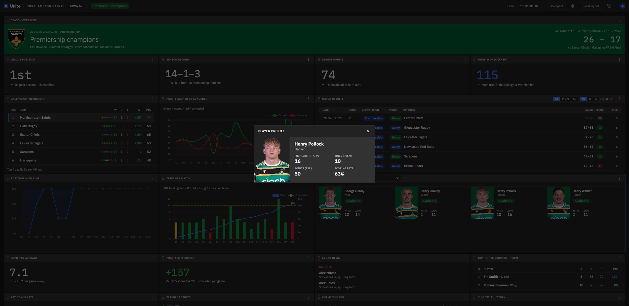The image size is (629, 306).
Task: Click the R16 tries bar in Tries Per Match
Action: tap(279, 219)
